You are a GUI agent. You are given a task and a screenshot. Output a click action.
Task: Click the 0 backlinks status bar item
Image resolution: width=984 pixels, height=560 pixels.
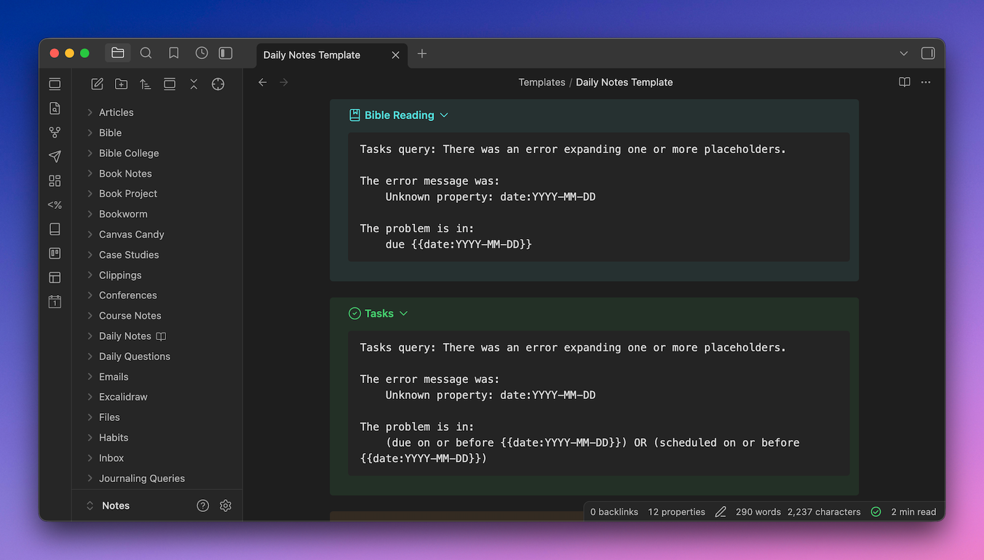tap(614, 511)
